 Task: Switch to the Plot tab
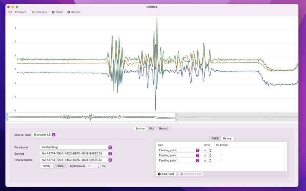(x=152, y=128)
